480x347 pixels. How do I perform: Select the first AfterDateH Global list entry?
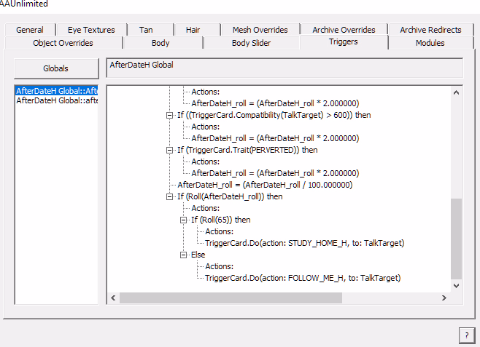(57, 91)
